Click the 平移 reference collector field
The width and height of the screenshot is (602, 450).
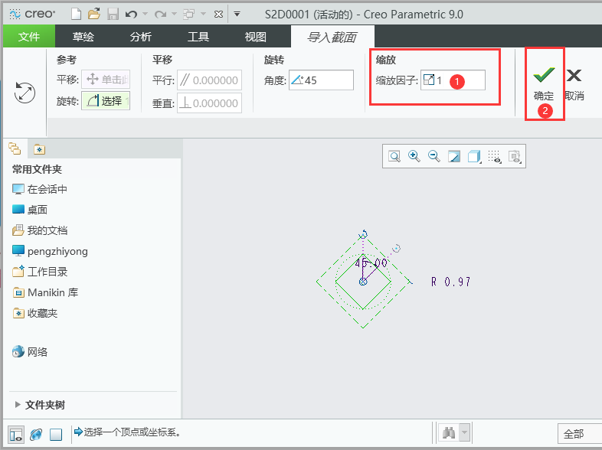[106, 80]
